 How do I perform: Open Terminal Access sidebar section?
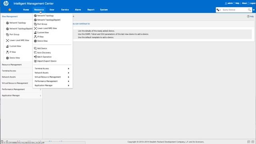[x=9, y=71]
